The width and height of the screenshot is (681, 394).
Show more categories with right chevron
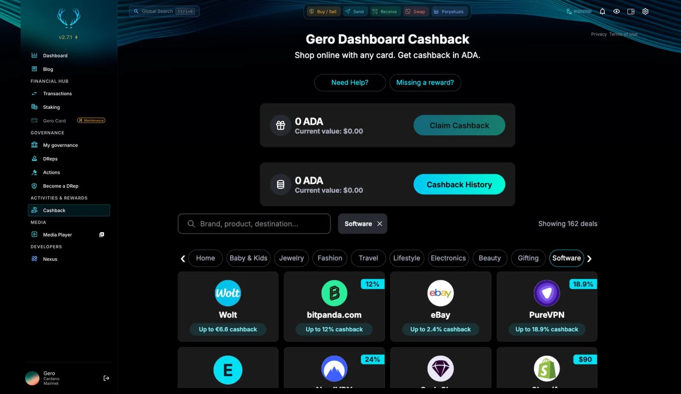pyautogui.click(x=589, y=259)
